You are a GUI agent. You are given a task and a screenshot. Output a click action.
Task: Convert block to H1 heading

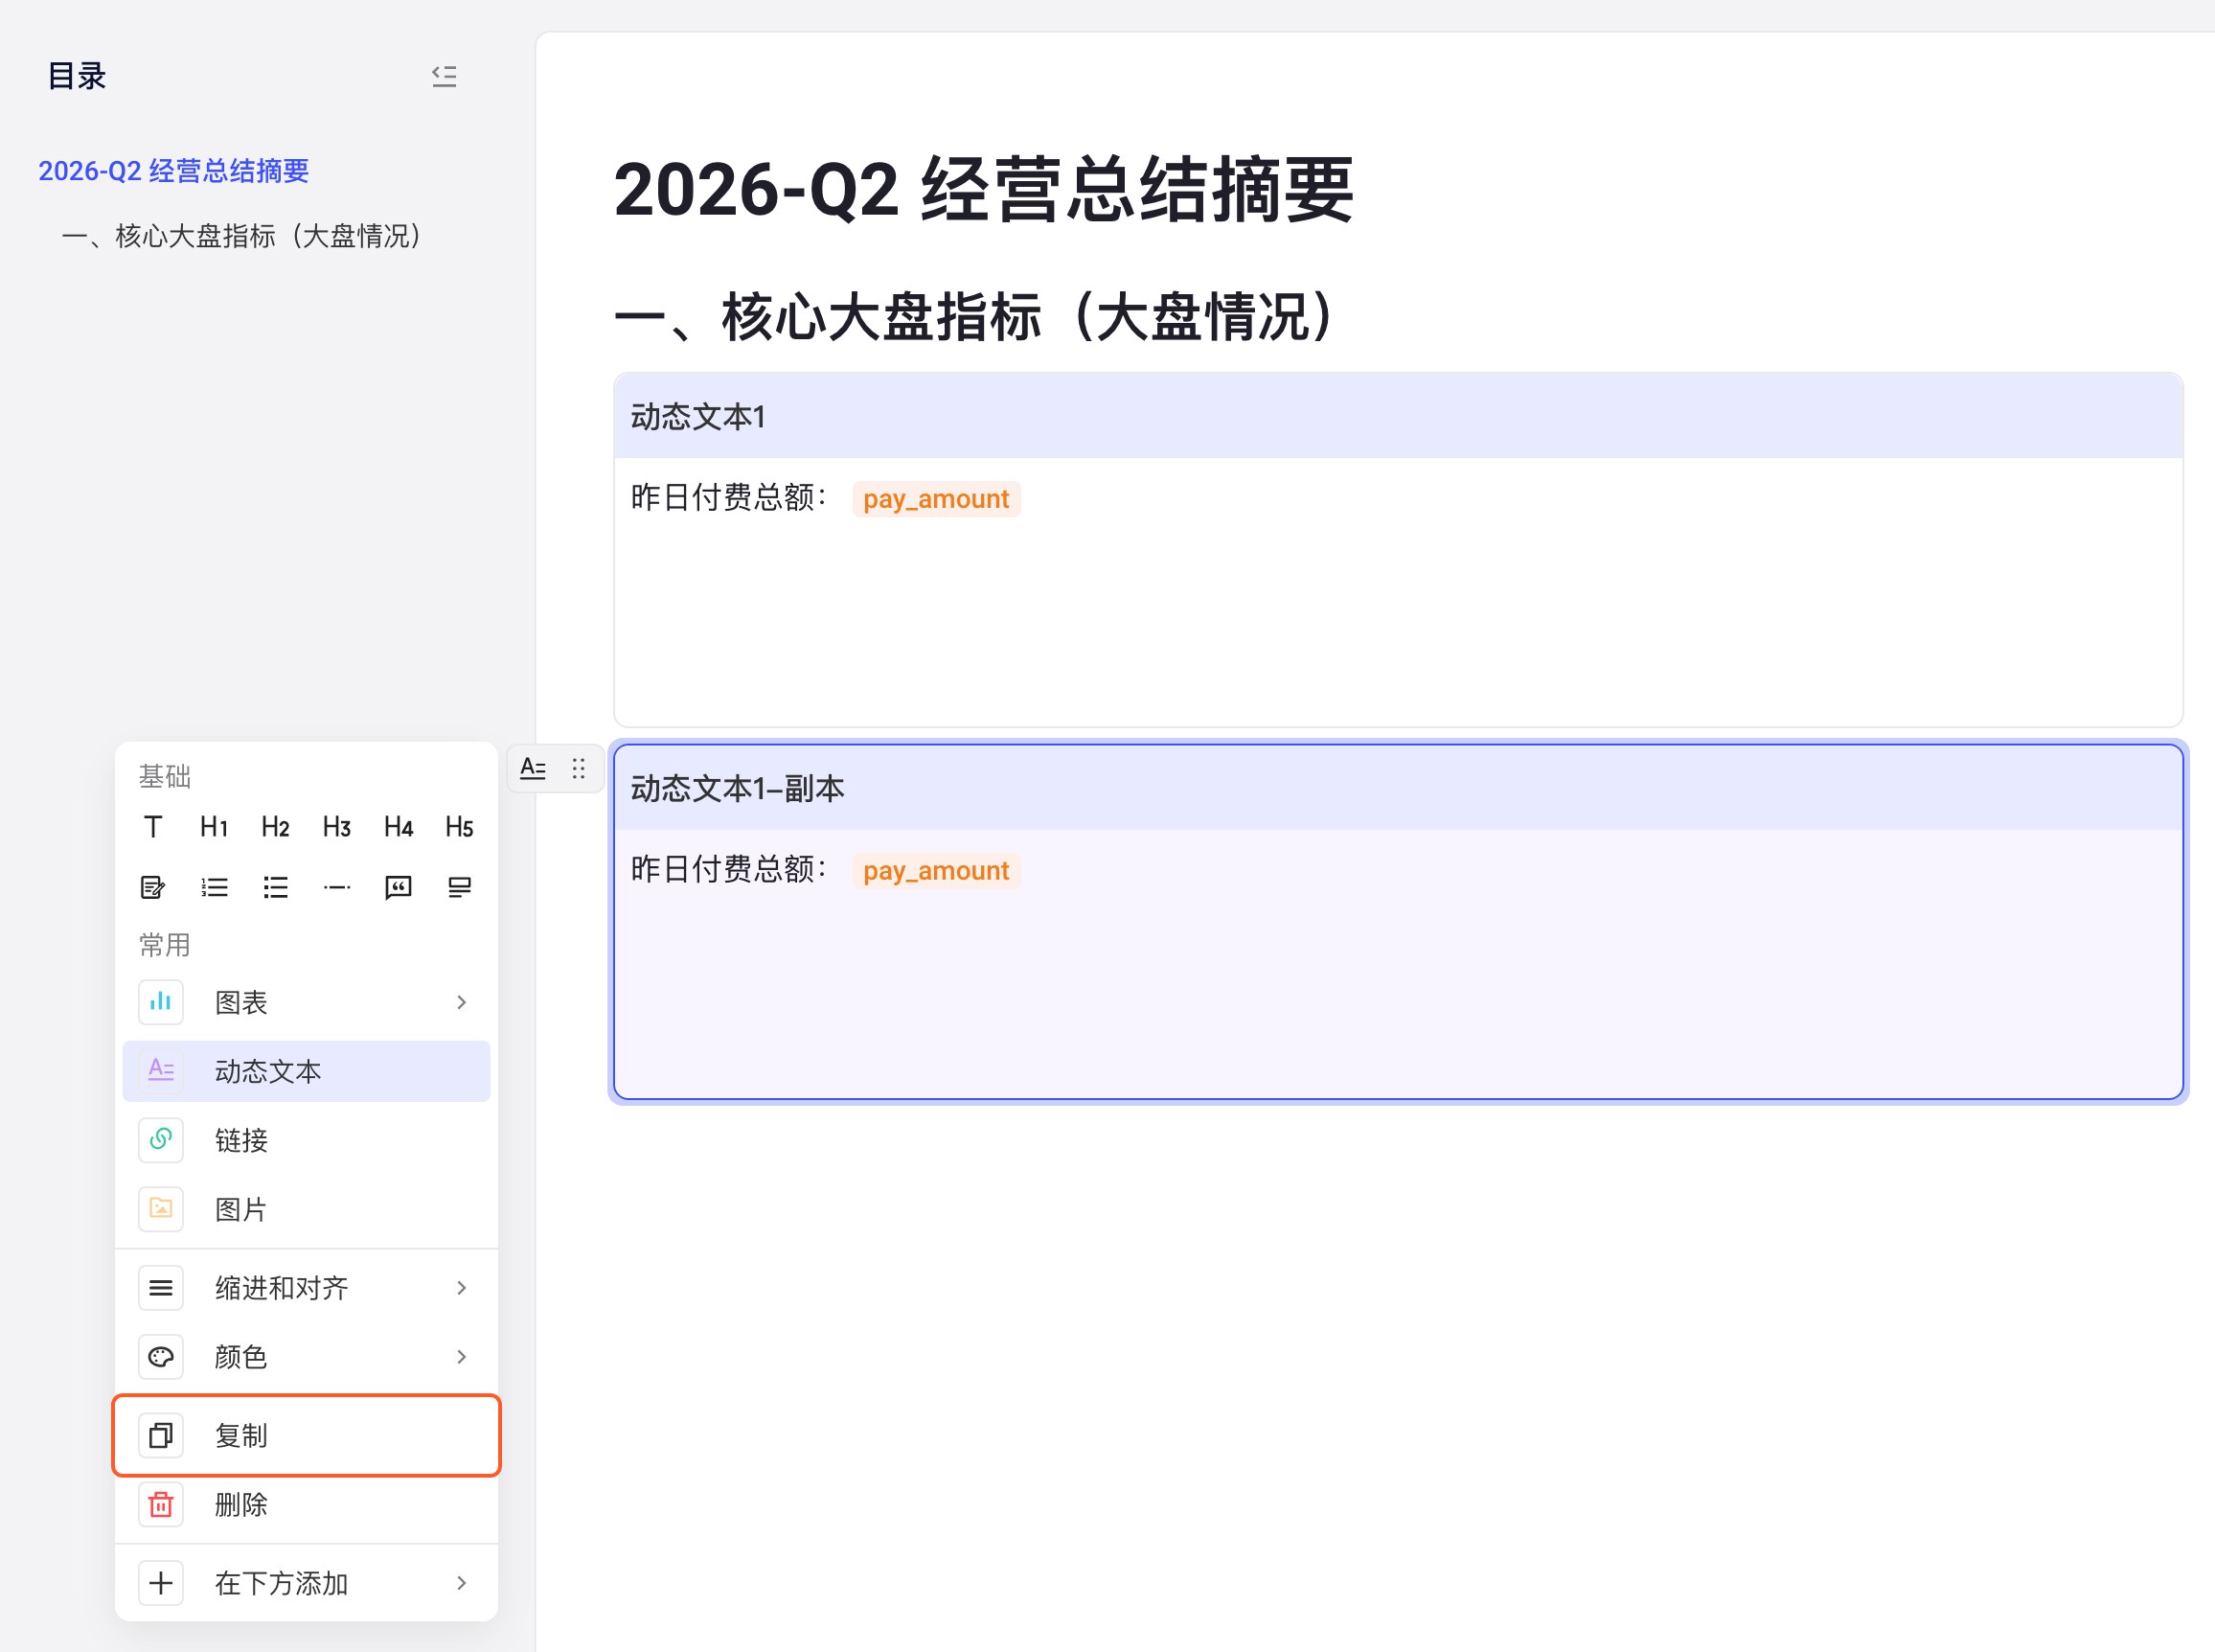pos(214,827)
